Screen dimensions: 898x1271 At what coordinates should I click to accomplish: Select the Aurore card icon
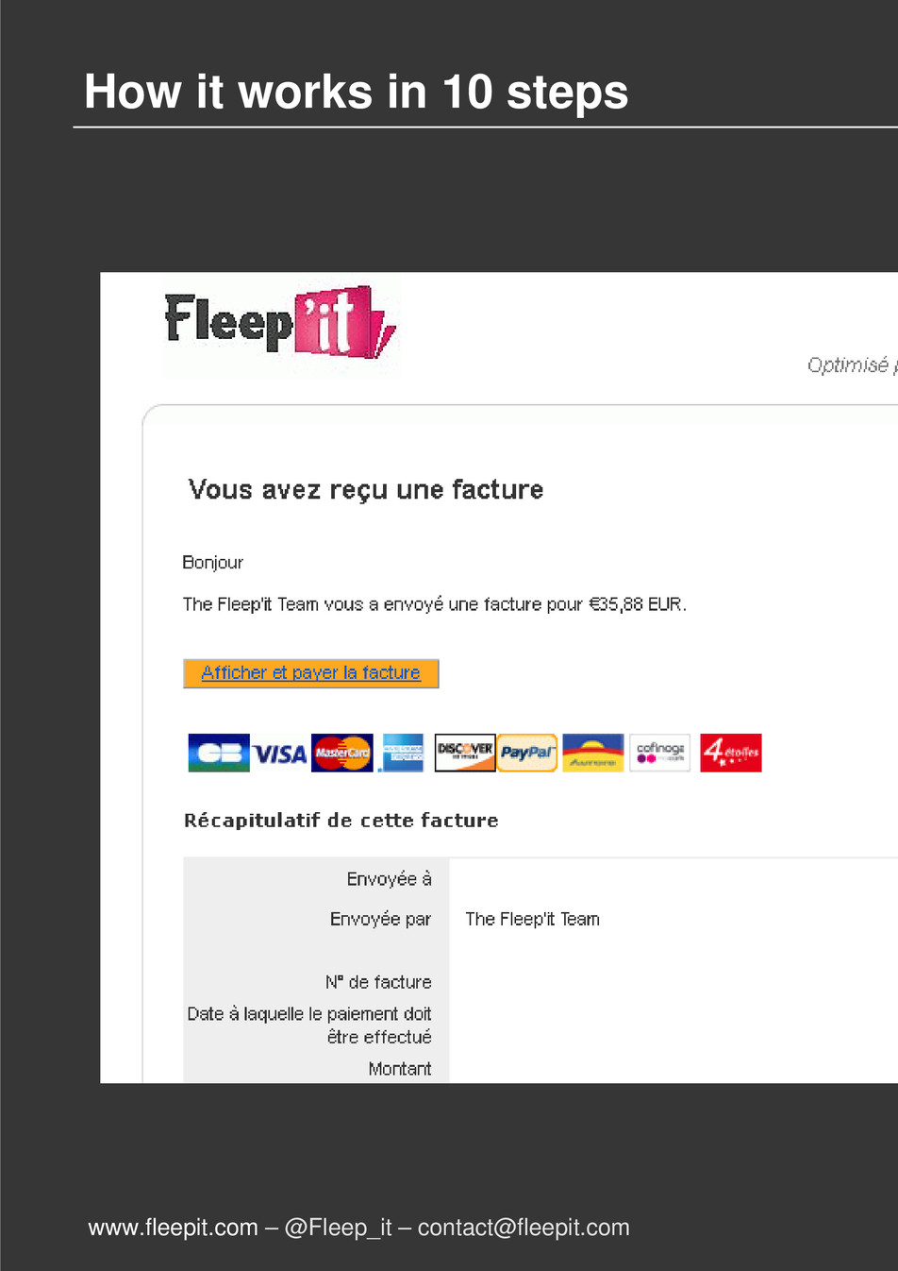[593, 753]
